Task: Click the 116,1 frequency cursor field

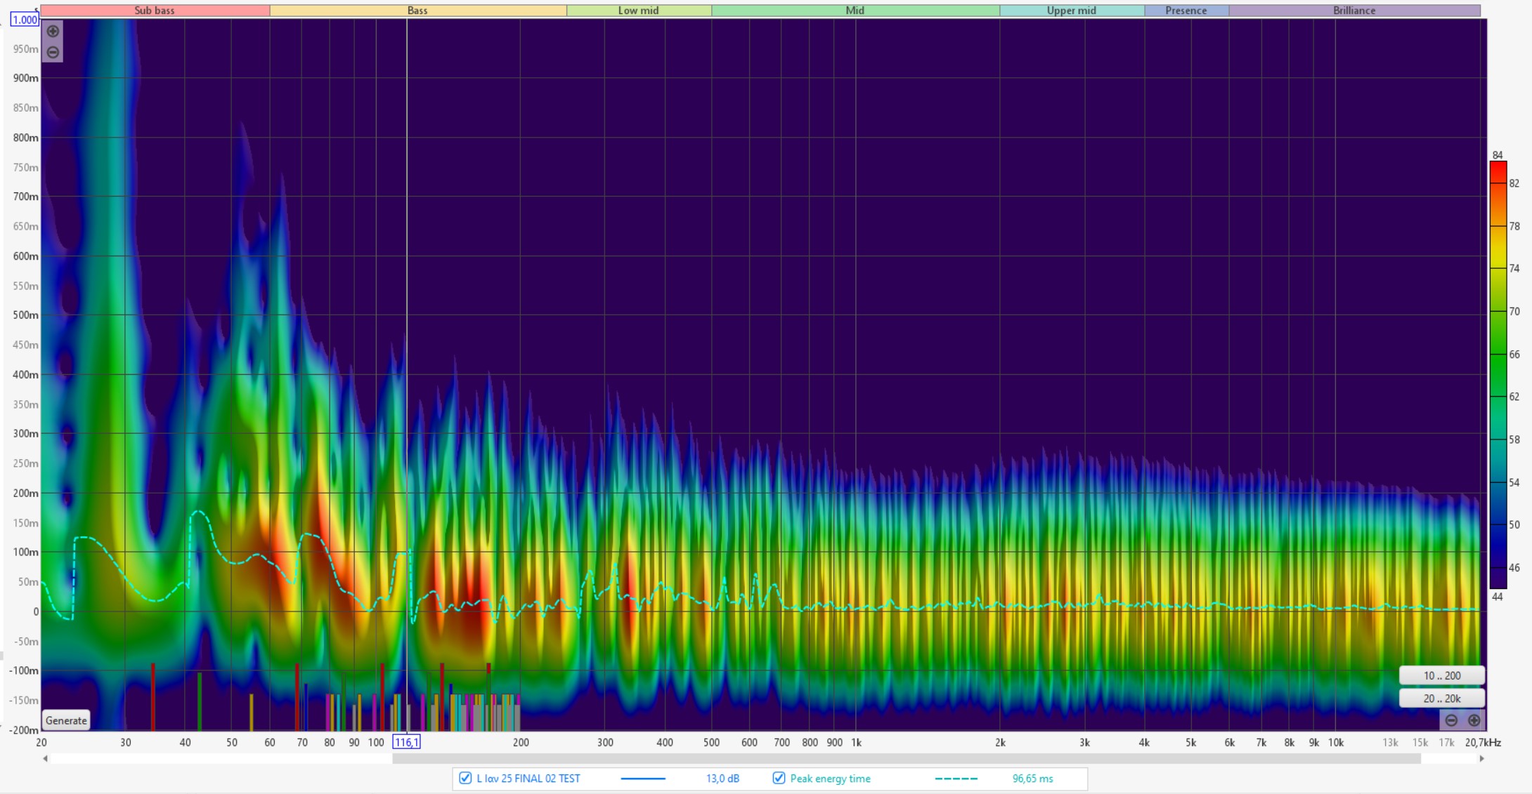Action: [406, 742]
